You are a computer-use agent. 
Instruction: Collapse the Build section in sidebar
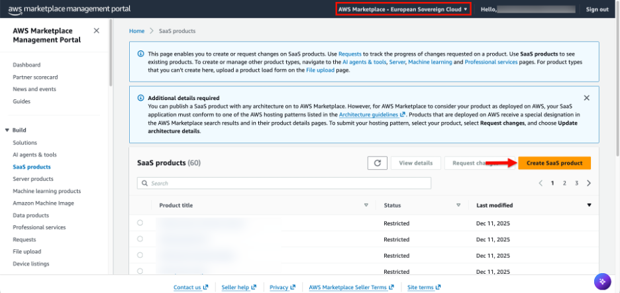(x=7, y=131)
